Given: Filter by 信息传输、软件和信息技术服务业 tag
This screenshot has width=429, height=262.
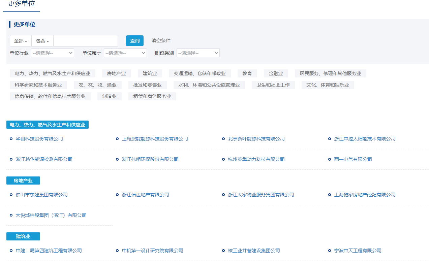Looking at the screenshot, I should (50, 96).
